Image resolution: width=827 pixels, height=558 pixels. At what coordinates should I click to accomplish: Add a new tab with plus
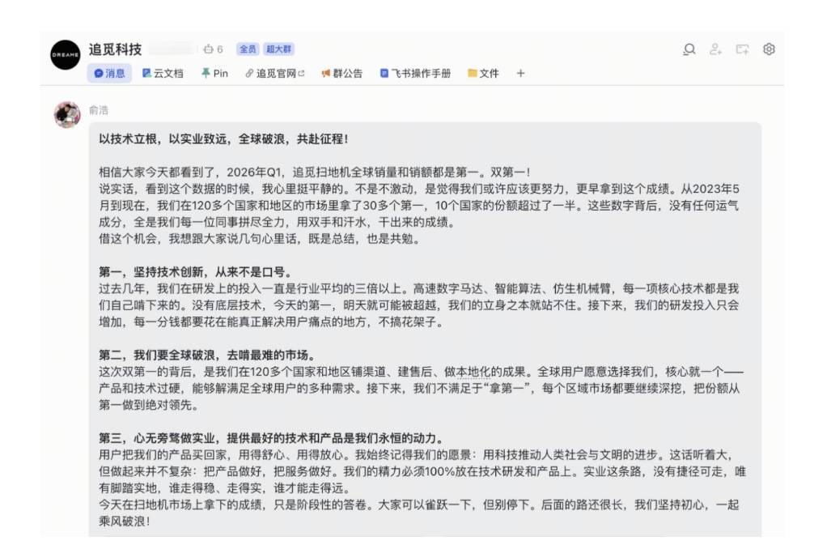pyautogui.click(x=520, y=74)
